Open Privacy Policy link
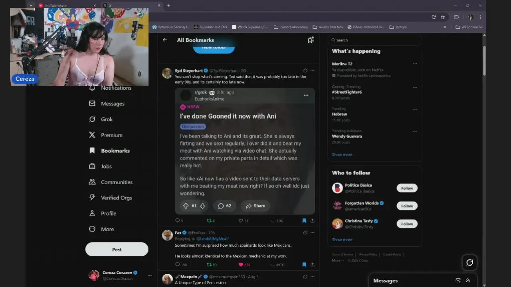Viewport: 511px width, 287px height. pyautogui.click(x=368, y=254)
